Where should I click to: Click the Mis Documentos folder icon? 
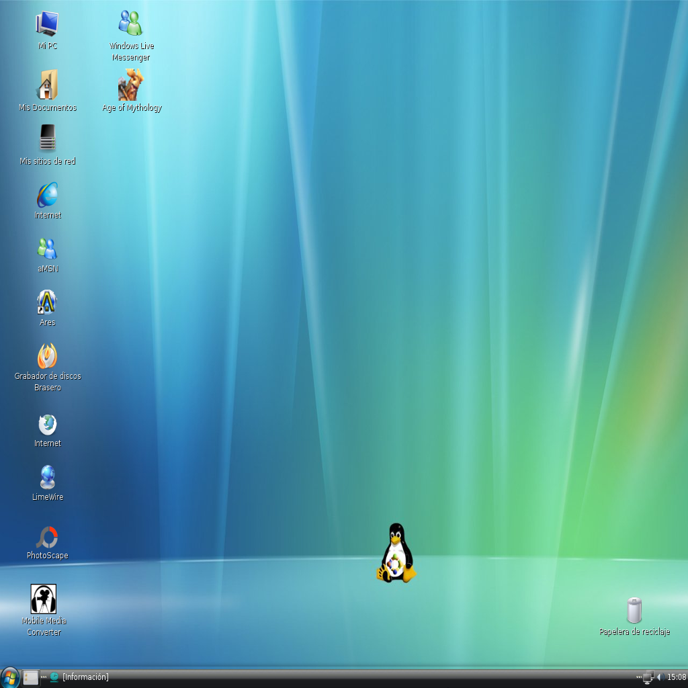tap(47, 85)
